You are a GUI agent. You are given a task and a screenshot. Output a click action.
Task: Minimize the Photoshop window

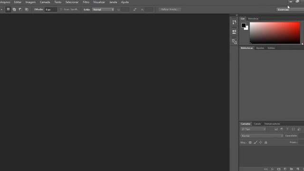click(x=291, y=1)
